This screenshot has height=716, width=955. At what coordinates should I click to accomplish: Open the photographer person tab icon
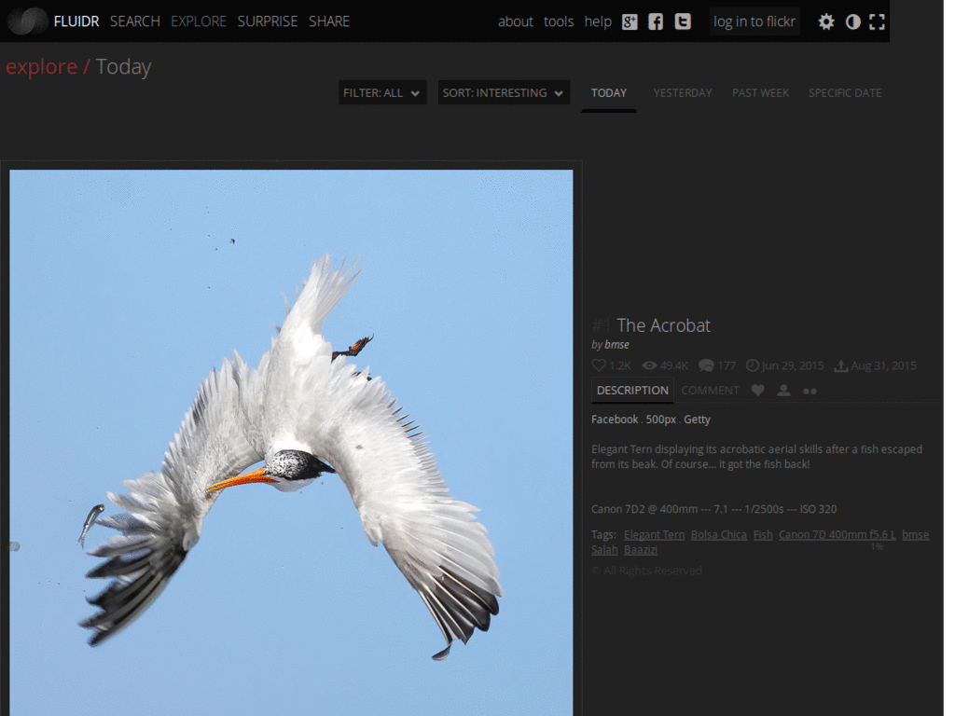[783, 391]
